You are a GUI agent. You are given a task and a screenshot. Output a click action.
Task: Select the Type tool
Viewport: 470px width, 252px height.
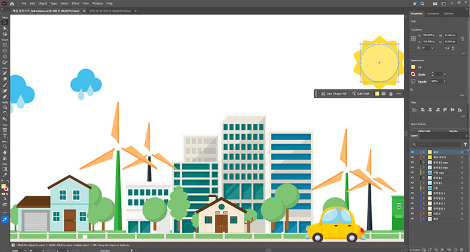[5, 136]
